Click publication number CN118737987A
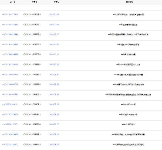162x150 pixels. [x=11, y=115]
